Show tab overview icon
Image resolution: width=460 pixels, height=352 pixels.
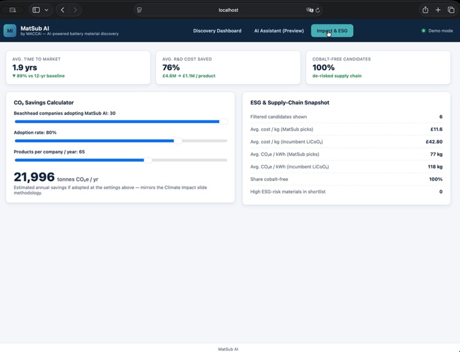[451, 10]
